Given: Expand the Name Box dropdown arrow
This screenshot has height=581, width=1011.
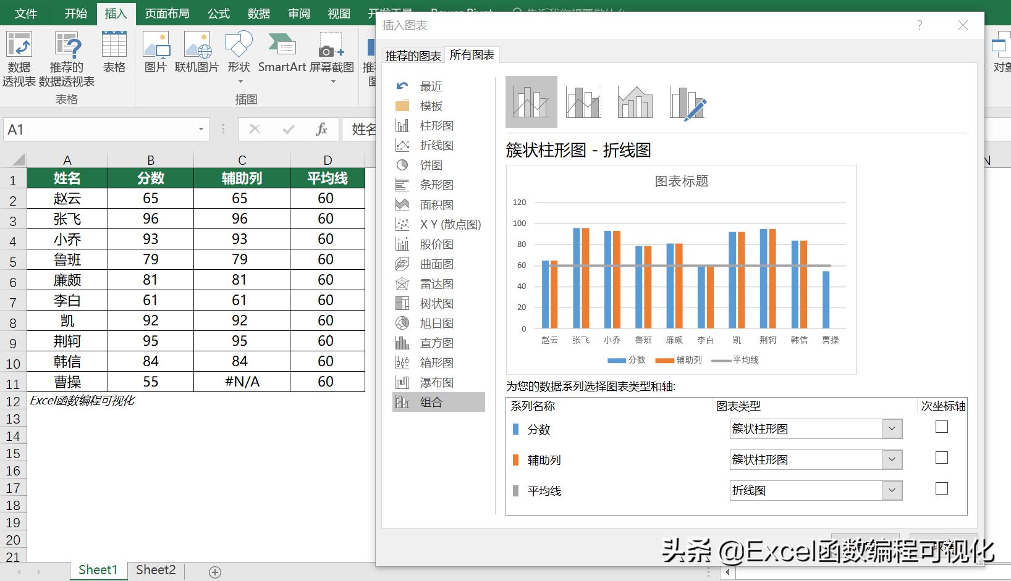Looking at the screenshot, I should point(201,130).
